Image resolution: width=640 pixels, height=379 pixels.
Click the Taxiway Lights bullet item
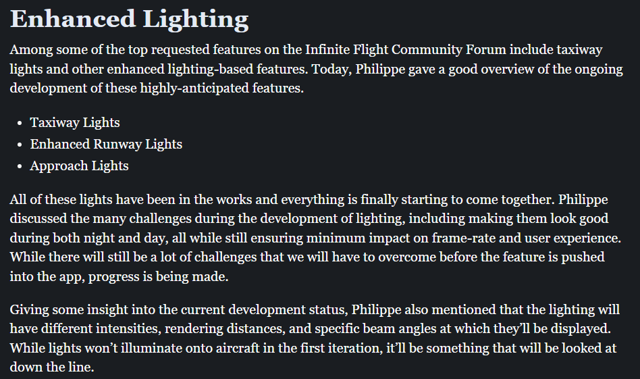pyautogui.click(x=75, y=122)
